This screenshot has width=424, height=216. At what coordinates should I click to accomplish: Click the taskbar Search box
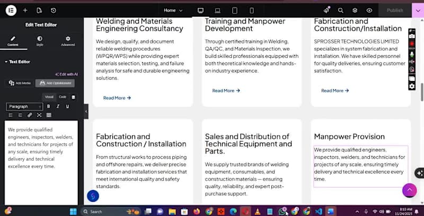112,211
